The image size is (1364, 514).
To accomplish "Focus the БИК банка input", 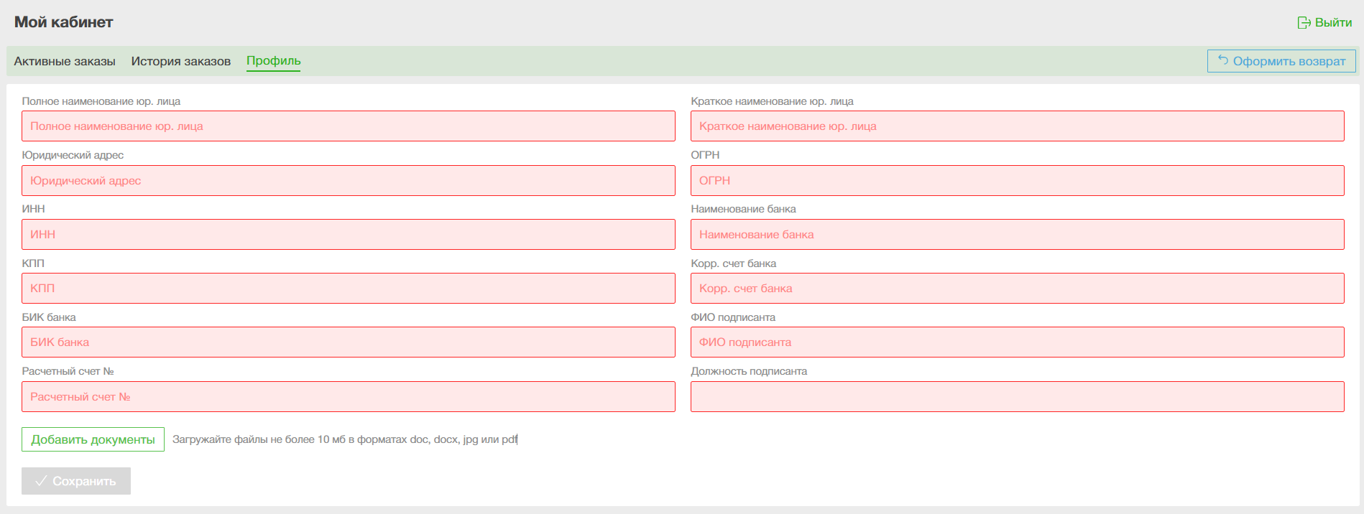I will tap(349, 342).
